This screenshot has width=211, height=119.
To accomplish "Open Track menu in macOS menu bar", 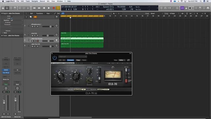I will [x=28, y=1].
